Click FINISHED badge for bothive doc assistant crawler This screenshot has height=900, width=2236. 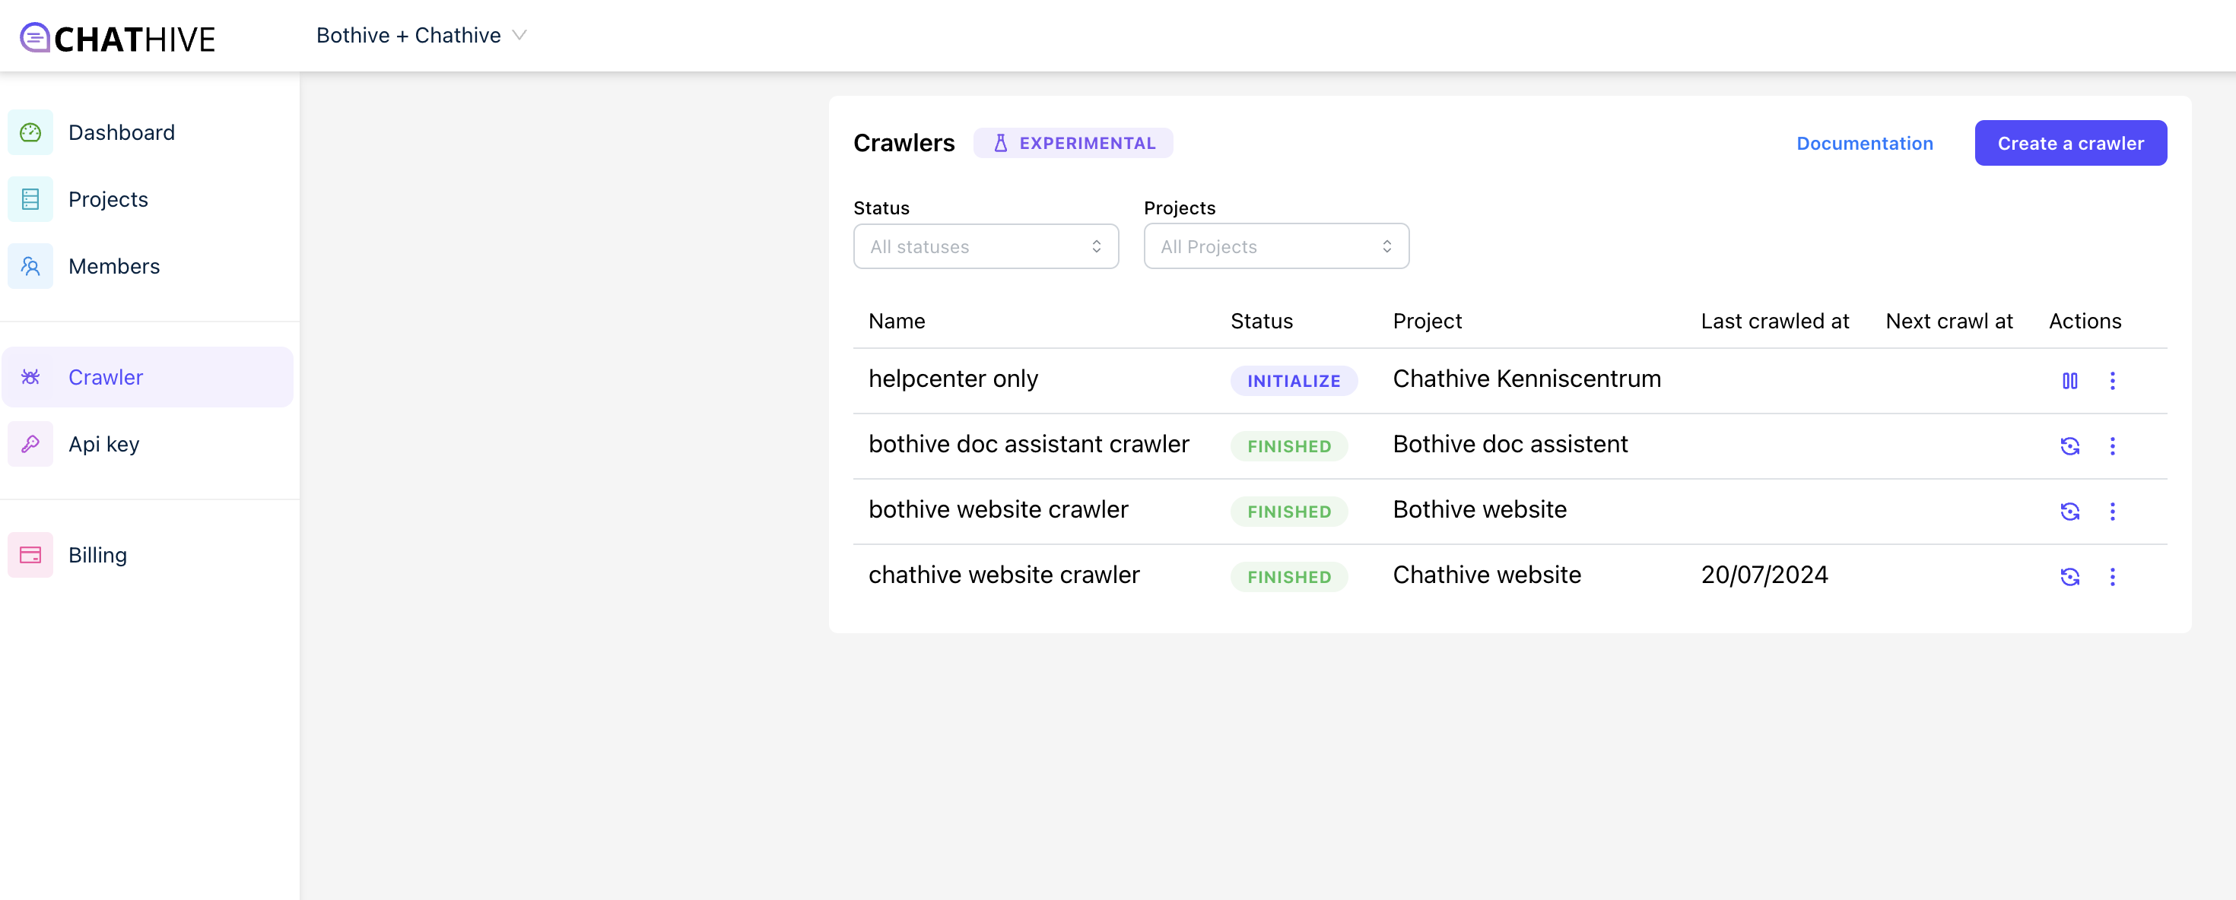pyautogui.click(x=1289, y=446)
